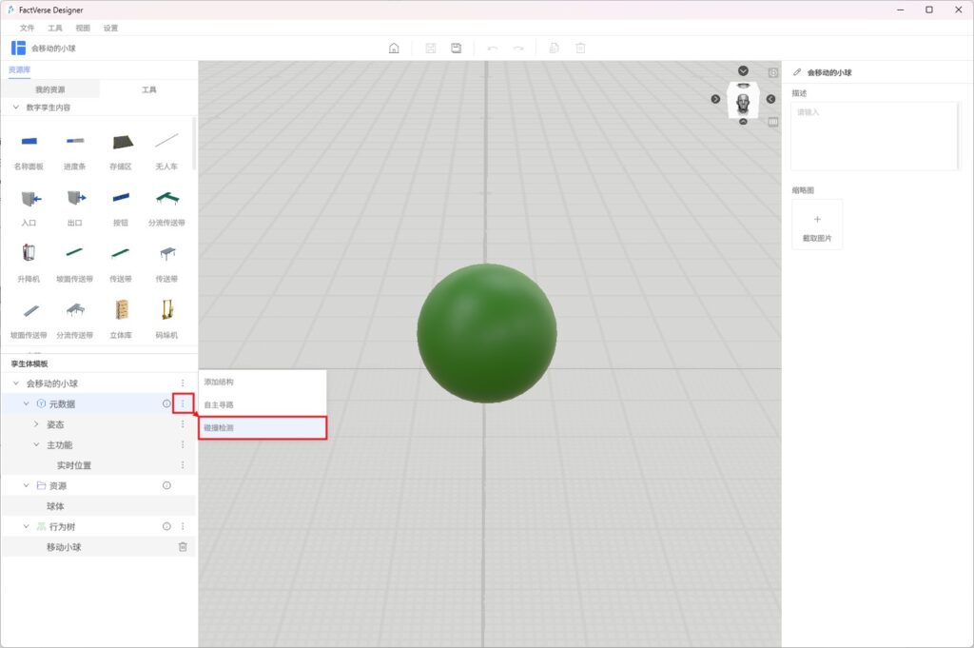Expand the 姿态 tree node
This screenshot has height=648, width=974.
(36, 424)
